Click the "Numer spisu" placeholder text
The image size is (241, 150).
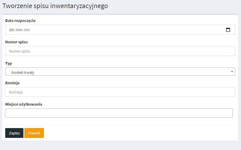pos(20,51)
